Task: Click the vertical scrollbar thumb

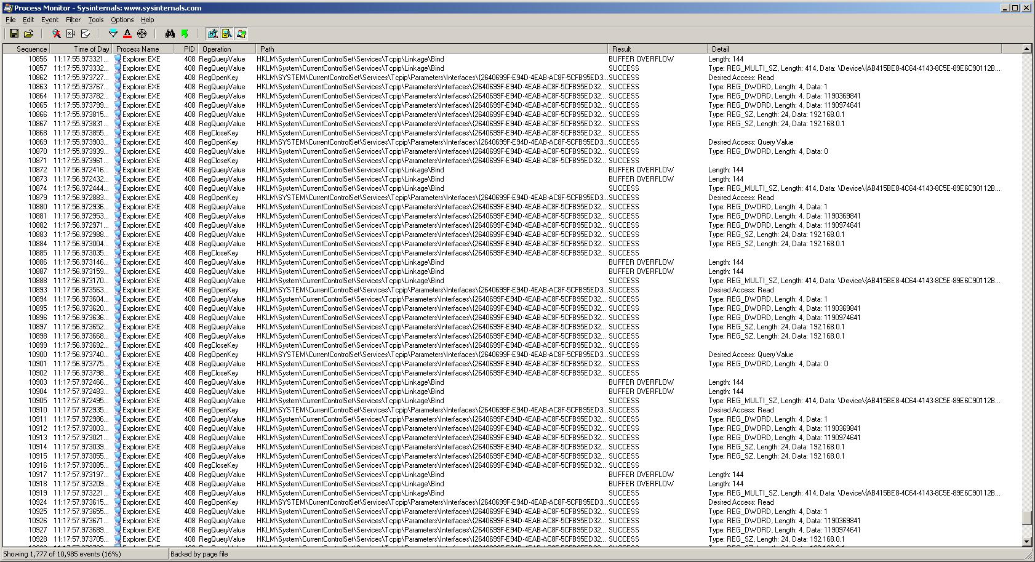Action: 1026,518
